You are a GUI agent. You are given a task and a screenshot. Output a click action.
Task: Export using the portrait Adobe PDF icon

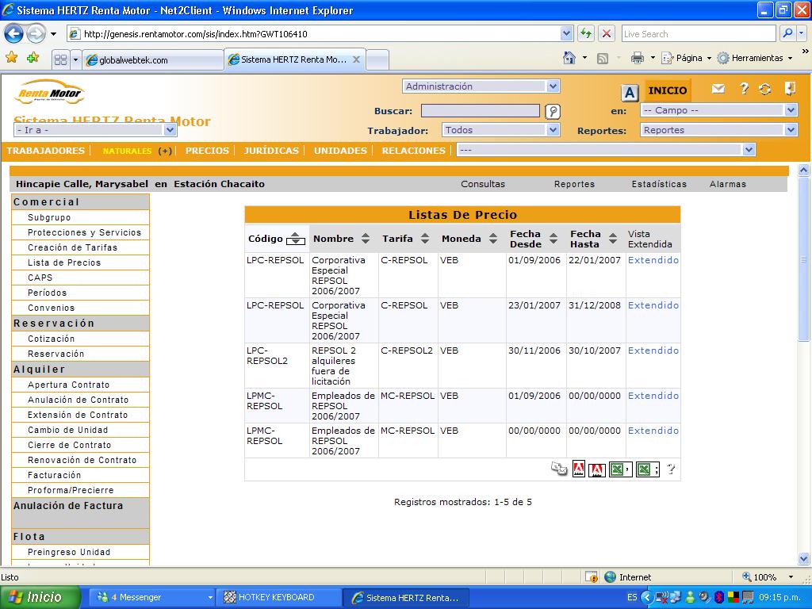(x=578, y=469)
